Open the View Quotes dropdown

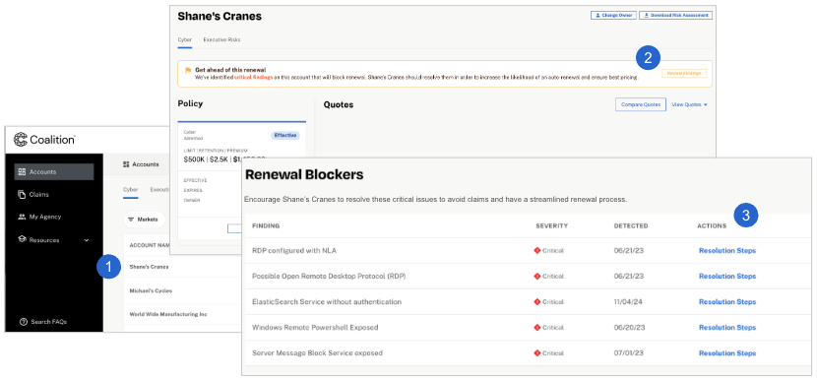(689, 104)
